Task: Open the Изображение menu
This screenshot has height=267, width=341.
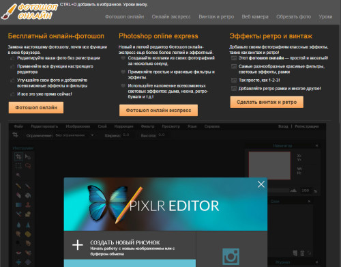Action: pos(78,126)
